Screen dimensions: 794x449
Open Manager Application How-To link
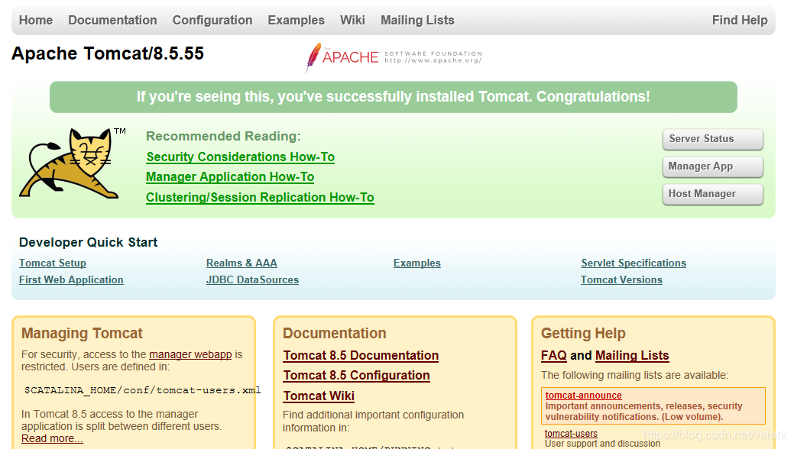point(230,176)
